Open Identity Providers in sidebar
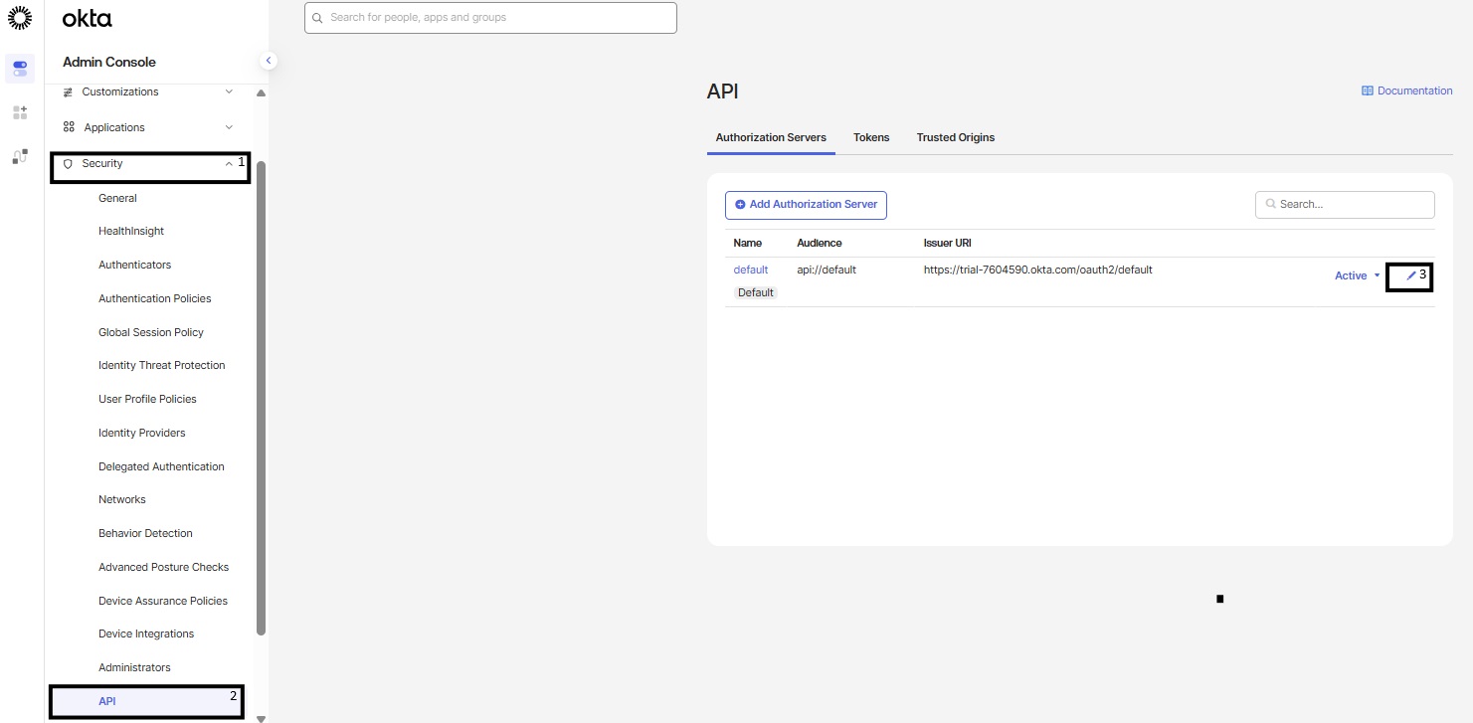 pyautogui.click(x=141, y=433)
